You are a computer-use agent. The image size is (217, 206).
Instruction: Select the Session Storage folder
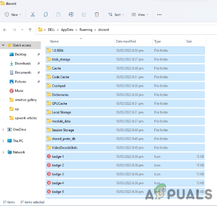pyautogui.click(x=125, y=130)
